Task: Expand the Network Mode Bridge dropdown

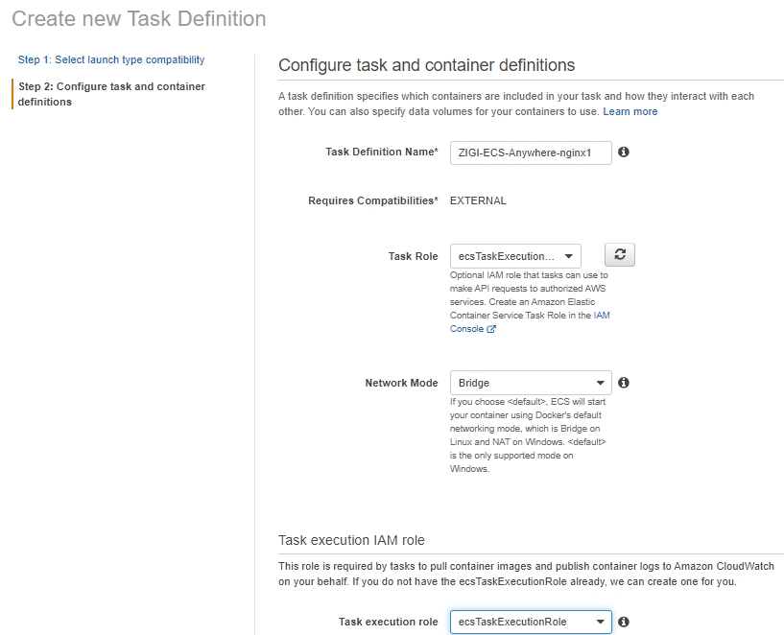Action: click(x=531, y=383)
